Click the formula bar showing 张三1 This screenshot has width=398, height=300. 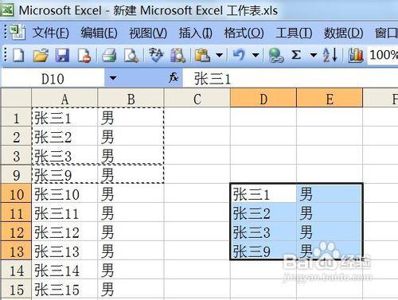tap(291, 79)
